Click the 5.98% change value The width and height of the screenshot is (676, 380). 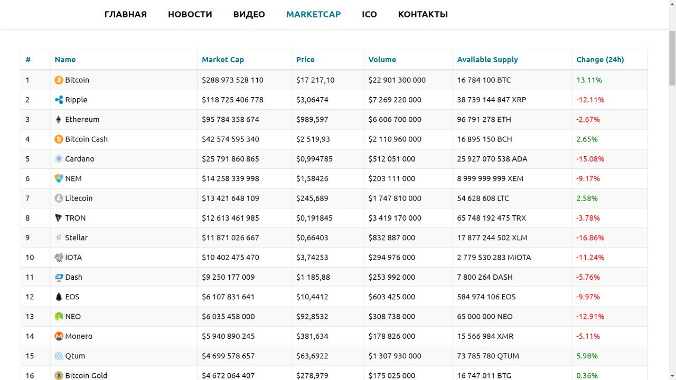pyautogui.click(x=587, y=356)
